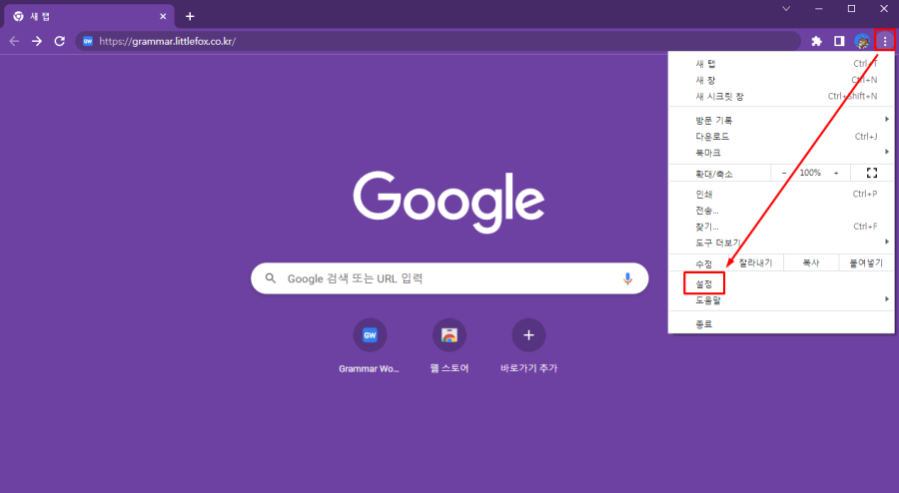This screenshot has height=493, width=899.
Task: Click 붙여넣기 in the edit row
Action: tap(866, 262)
